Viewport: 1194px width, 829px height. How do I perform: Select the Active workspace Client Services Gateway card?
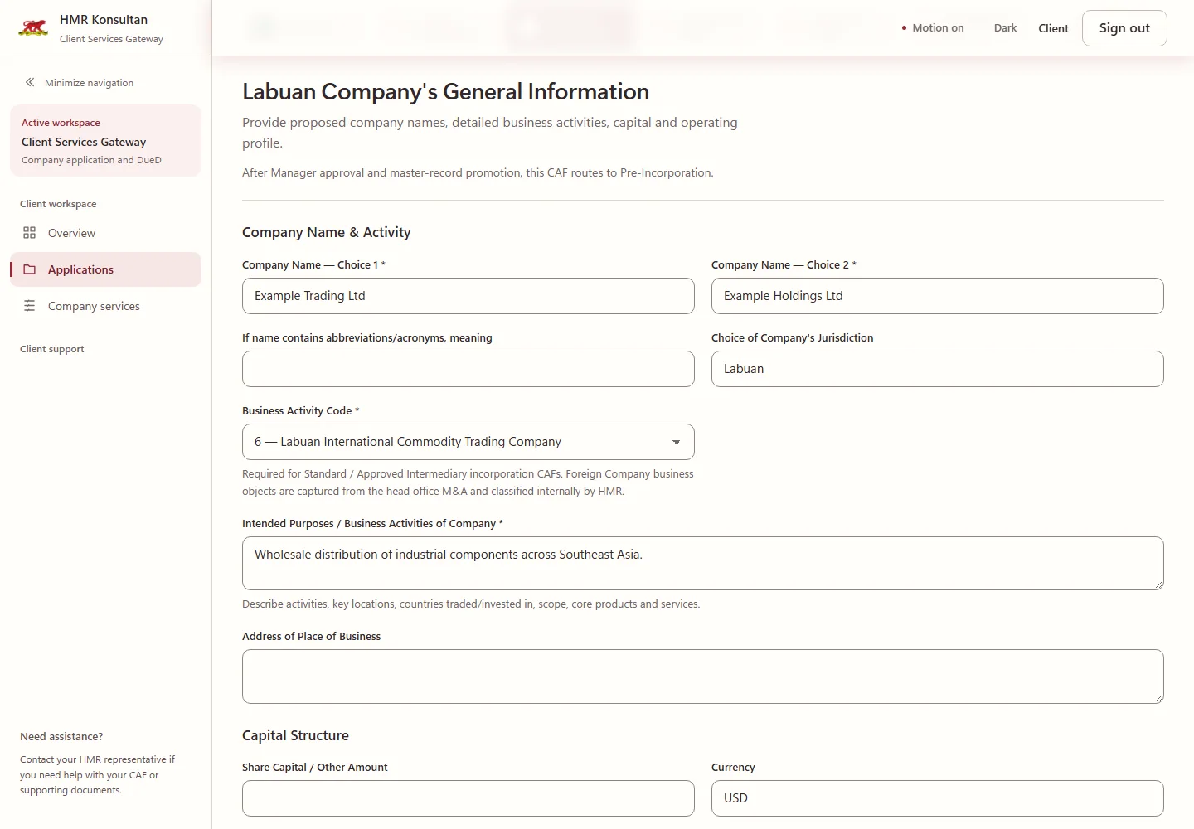tap(105, 141)
